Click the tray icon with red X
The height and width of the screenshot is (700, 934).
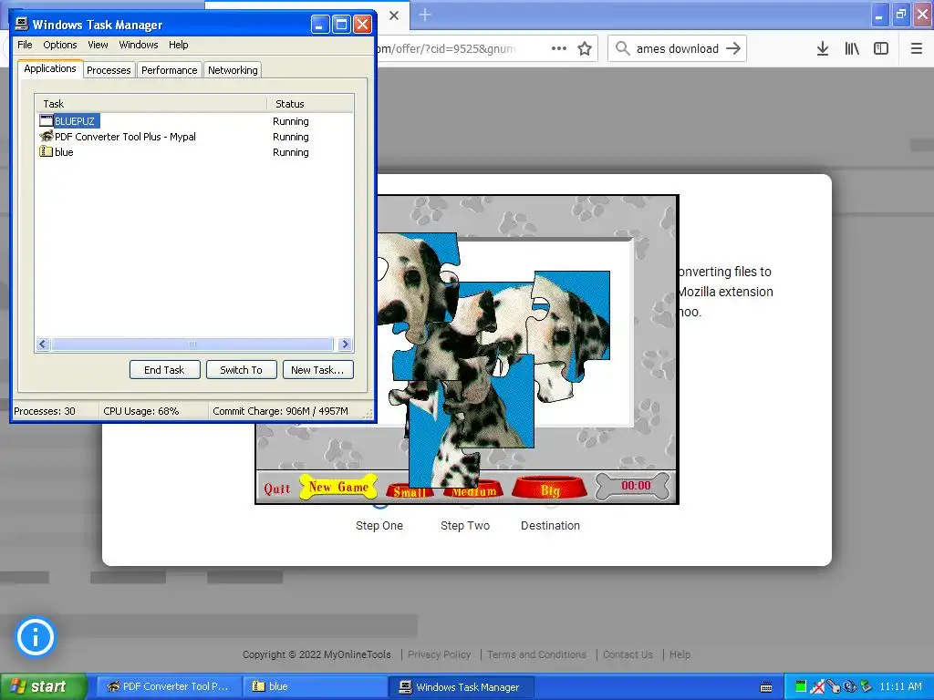(818, 687)
